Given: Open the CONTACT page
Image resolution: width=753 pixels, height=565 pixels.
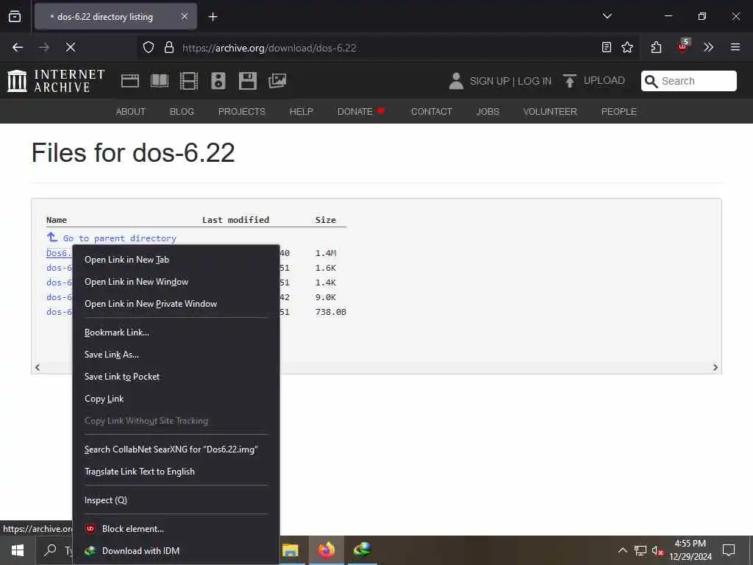Looking at the screenshot, I should 431,112.
